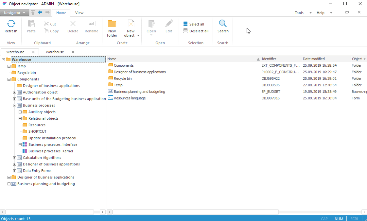Click the Select all icon
The image size is (367, 221).
(185, 24)
